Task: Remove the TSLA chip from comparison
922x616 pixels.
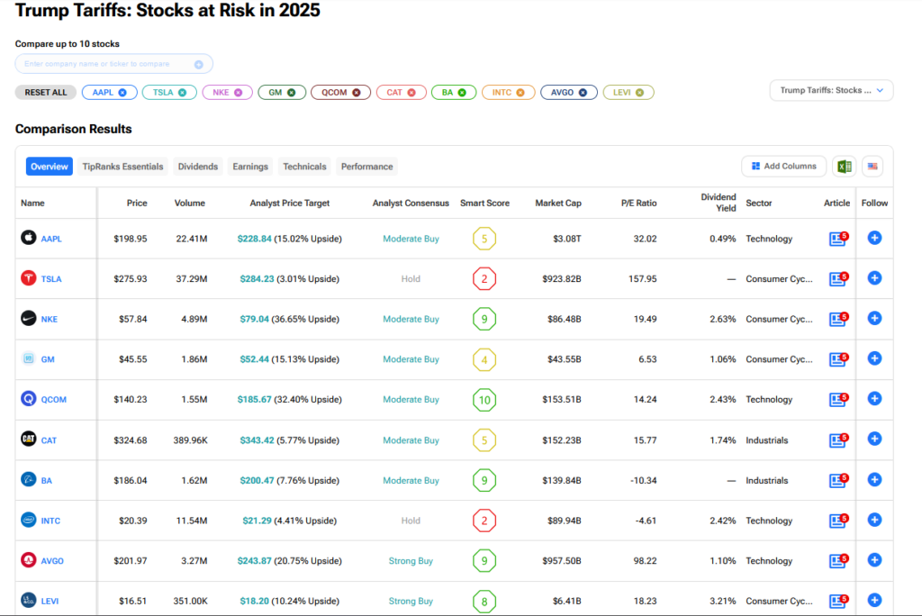Action: coord(182,93)
